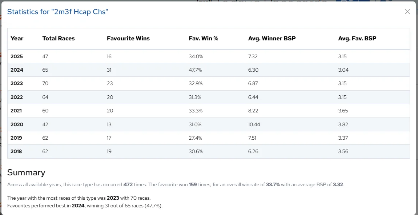Click the "Fav. Win %" column header
This screenshot has height=215, width=418.
coord(204,39)
